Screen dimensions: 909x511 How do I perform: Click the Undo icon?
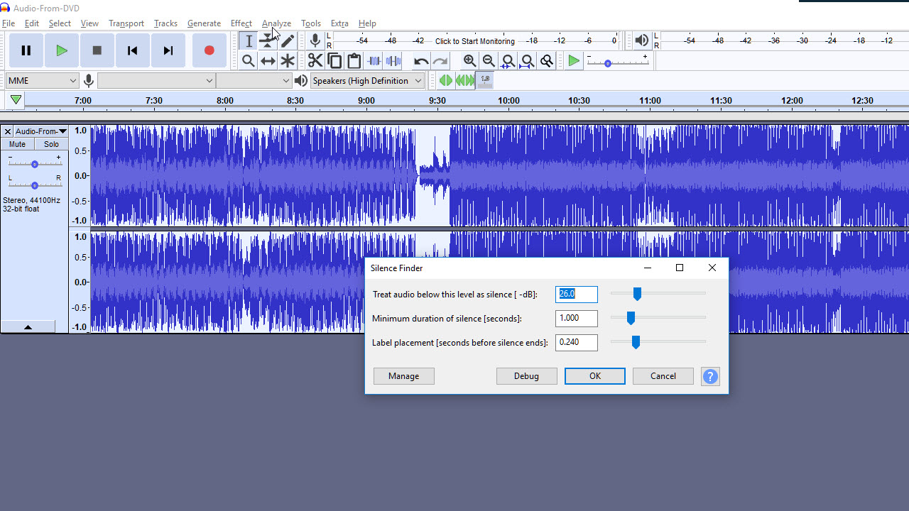pyautogui.click(x=420, y=60)
